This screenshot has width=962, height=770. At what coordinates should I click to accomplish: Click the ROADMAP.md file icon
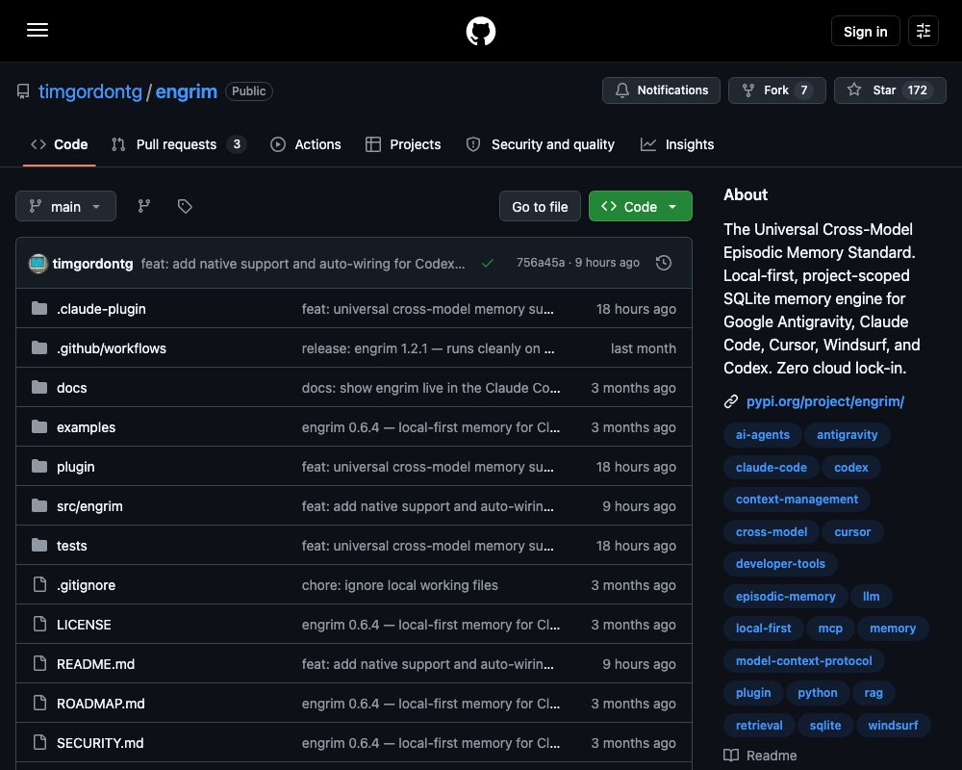(x=39, y=703)
